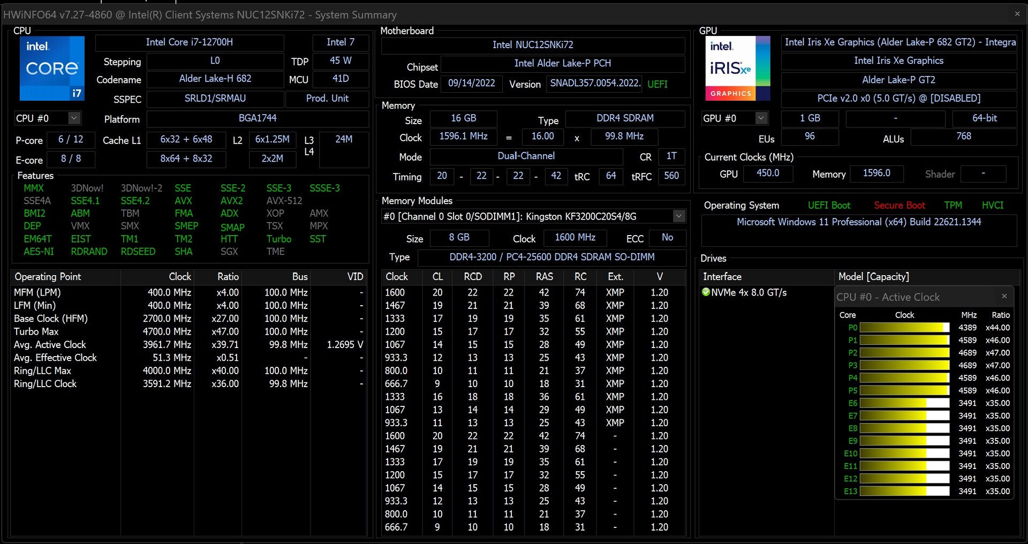Image resolution: width=1028 pixels, height=544 pixels.
Task: Select the Base Clock (HFM) row
Action: coord(188,319)
